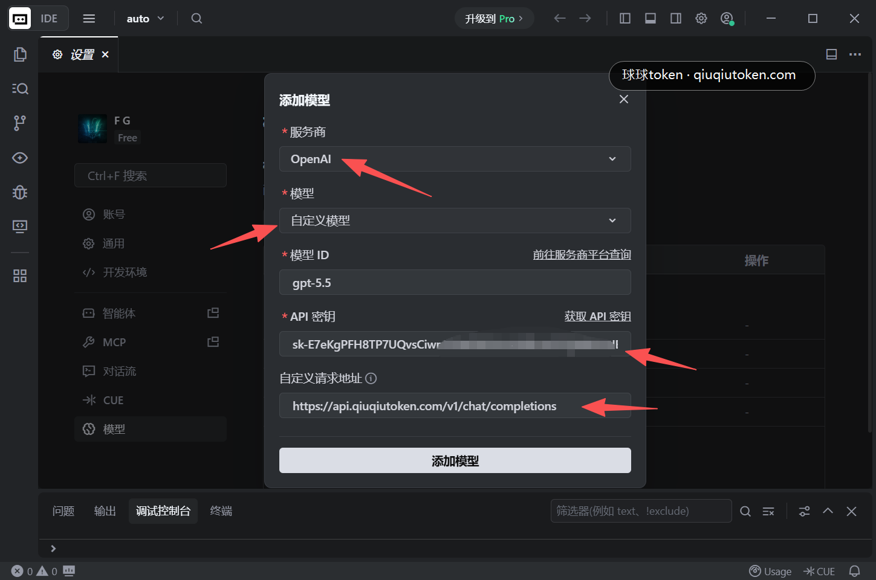876x580 pixels.
Task: Click the clear console list icon
Action: 768,511
